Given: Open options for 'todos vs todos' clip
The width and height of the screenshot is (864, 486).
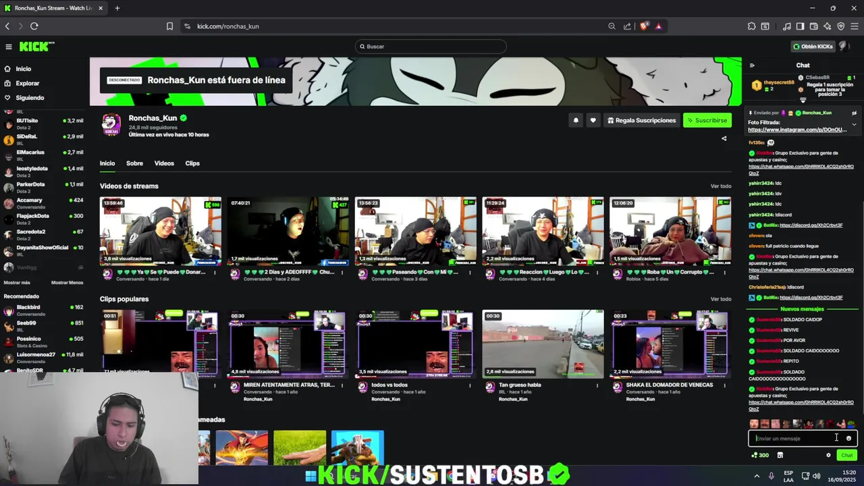Looking at the screenshot, I should click(470, 385).
